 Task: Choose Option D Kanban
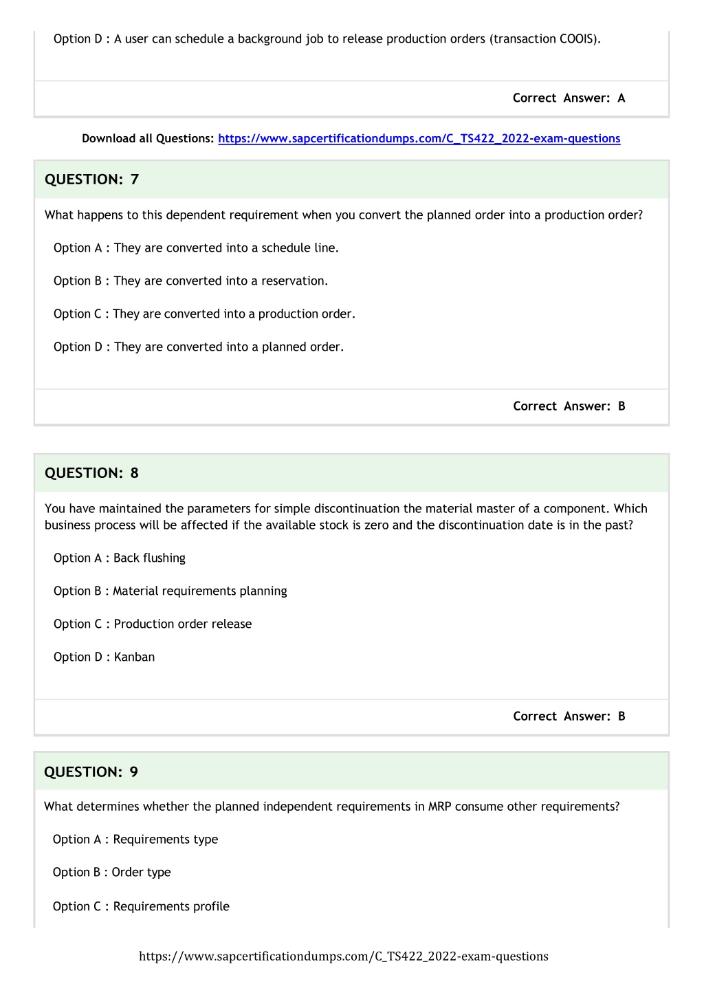click(104, 657)
